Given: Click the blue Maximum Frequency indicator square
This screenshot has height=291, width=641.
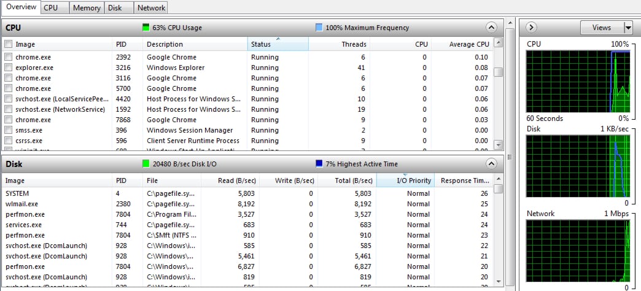Looking at the screenshot, I should tap(319, 28).
